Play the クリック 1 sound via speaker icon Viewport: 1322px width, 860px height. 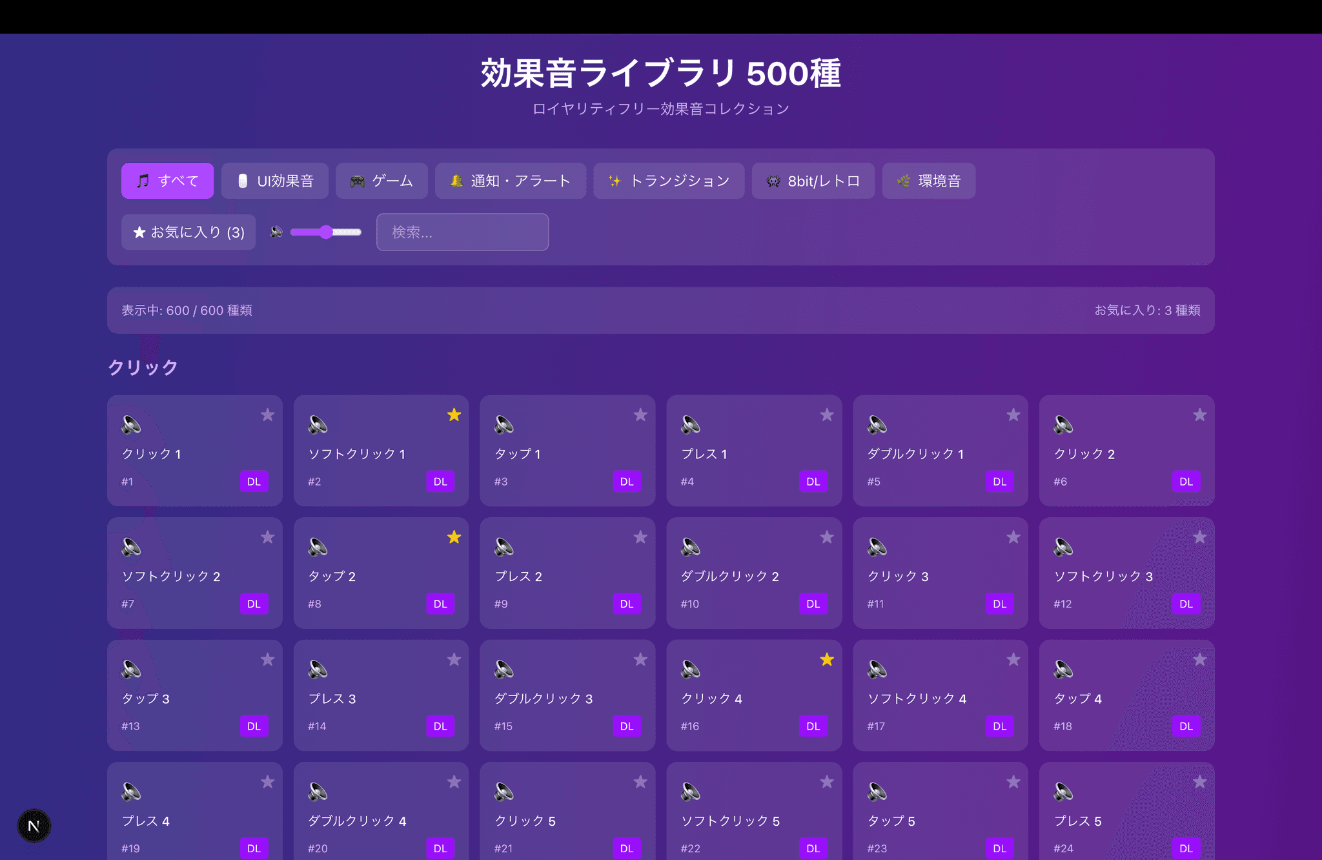click(x=130, y=425)
